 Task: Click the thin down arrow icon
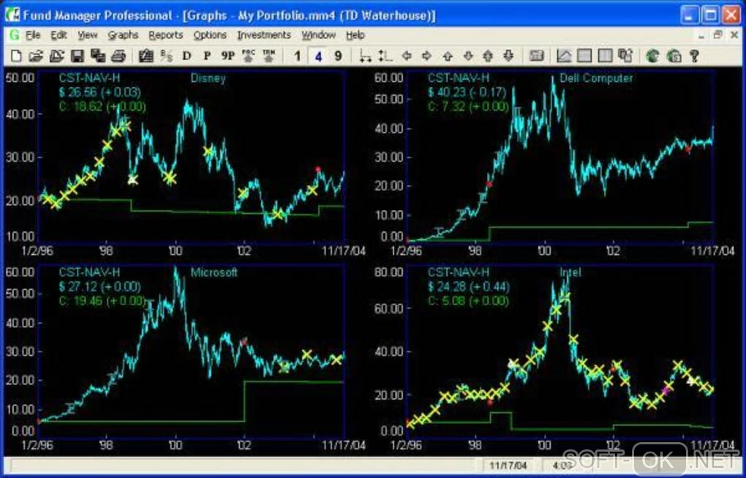coord(467,56)
